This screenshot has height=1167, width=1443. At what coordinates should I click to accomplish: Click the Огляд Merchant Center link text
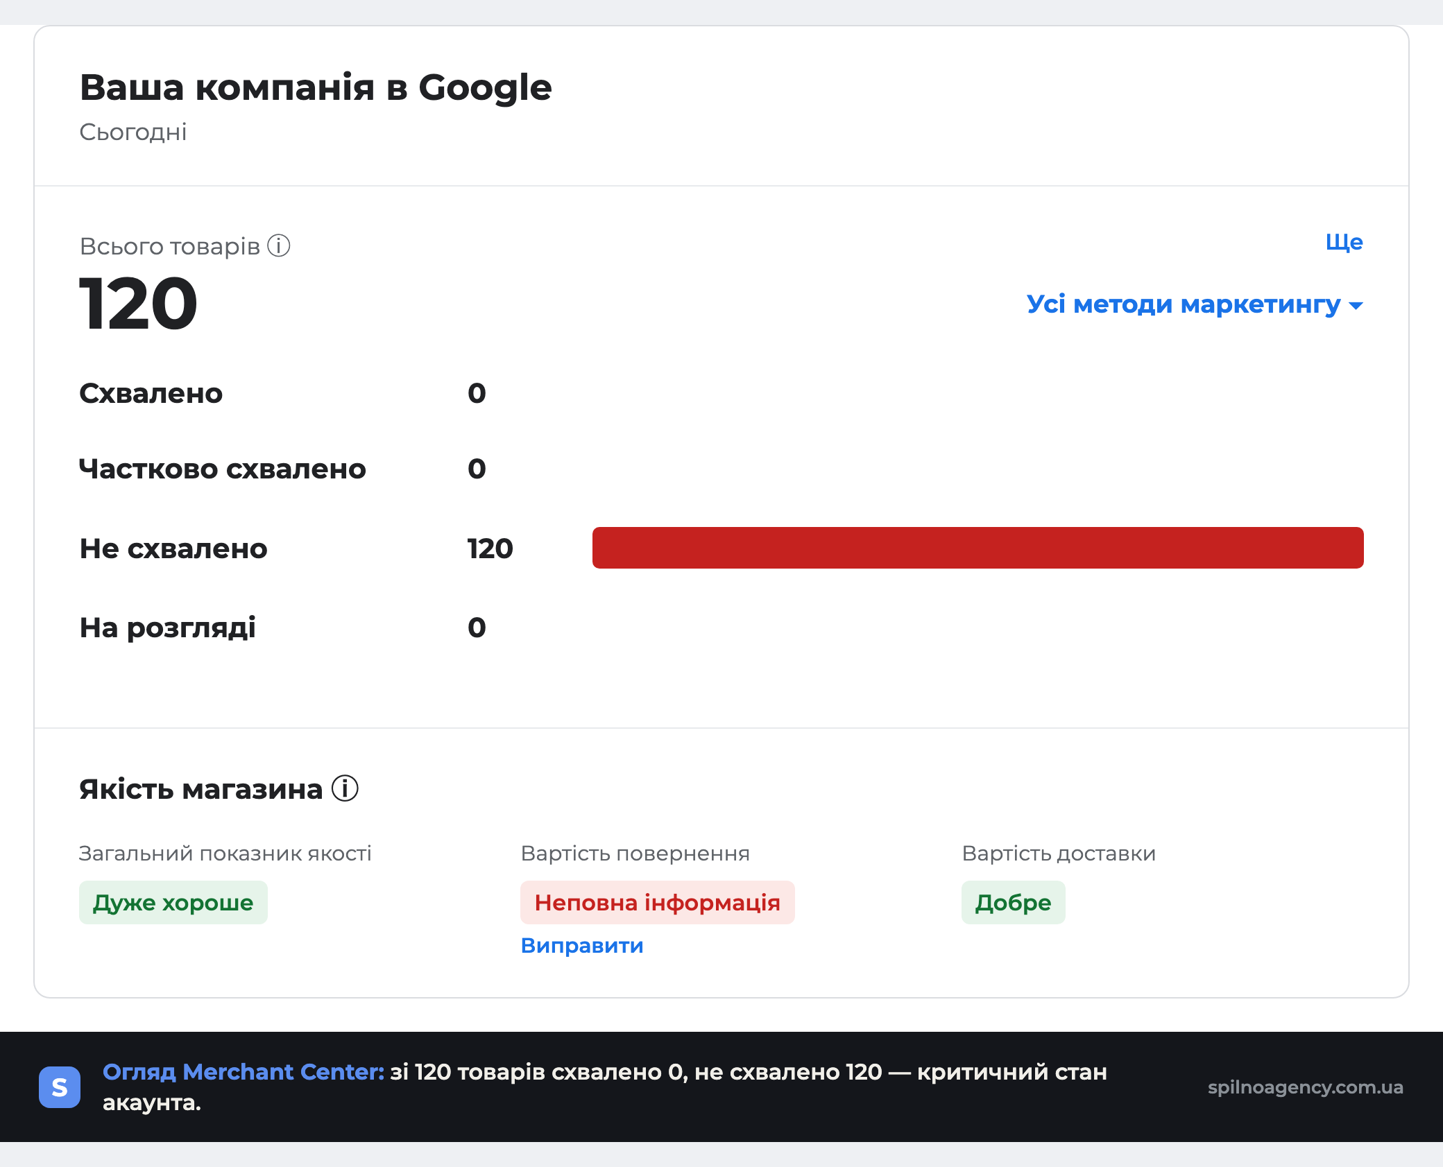pos(244,1071)
